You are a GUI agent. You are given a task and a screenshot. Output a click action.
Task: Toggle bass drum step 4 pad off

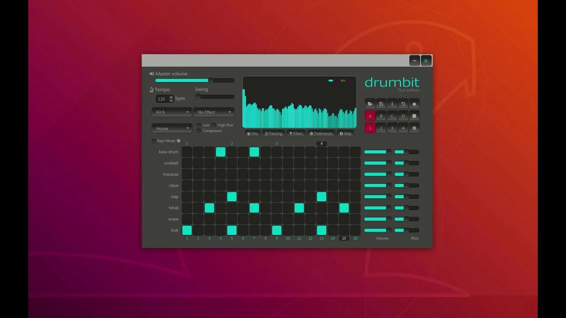pos(221,152)
